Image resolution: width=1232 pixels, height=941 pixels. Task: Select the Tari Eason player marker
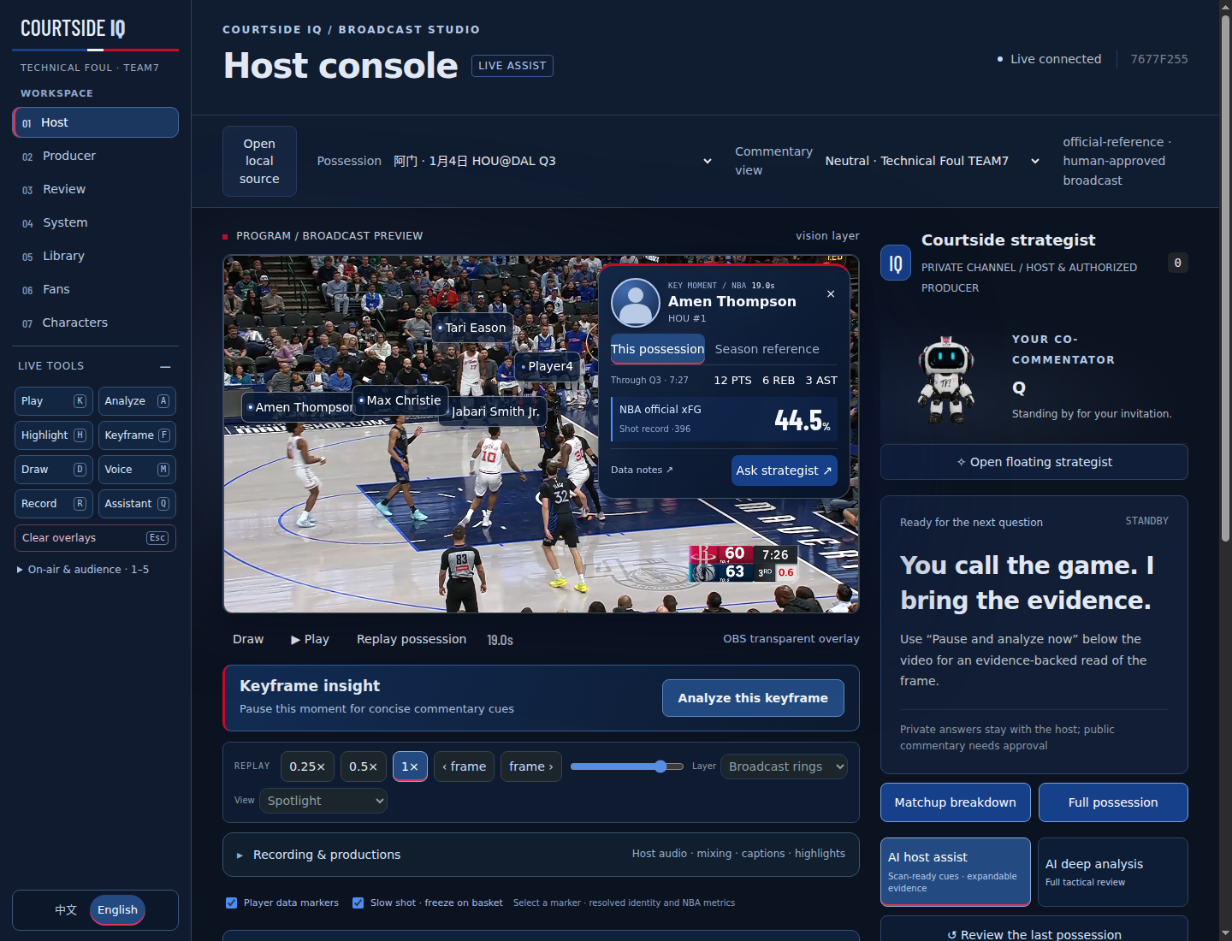(x=471, y=328)
